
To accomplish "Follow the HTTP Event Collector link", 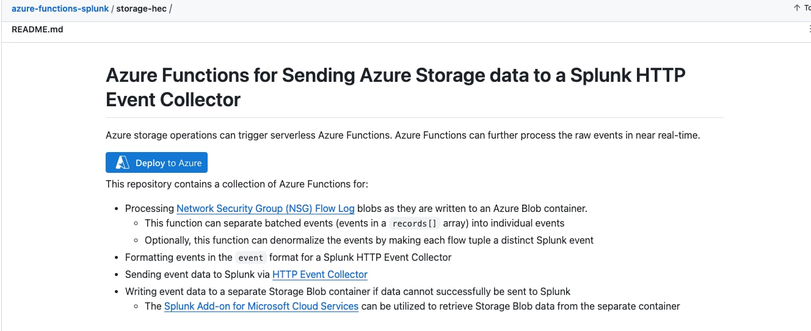I will 319,274.
